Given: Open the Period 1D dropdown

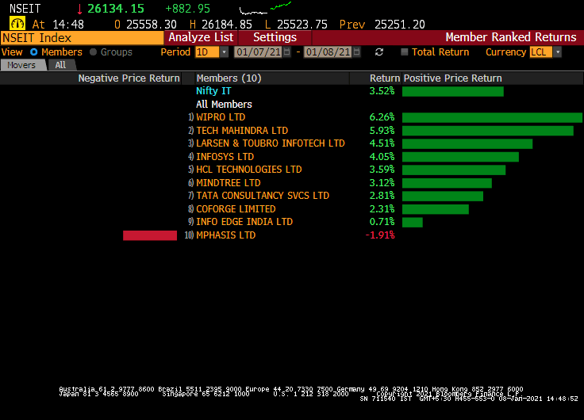Looking at the screenshot, I should [224, 52].
